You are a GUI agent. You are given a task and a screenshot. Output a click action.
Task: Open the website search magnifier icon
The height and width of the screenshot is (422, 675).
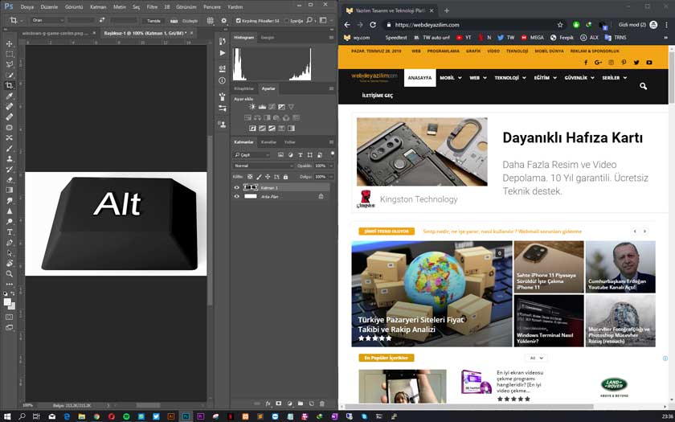(x=643, y=86)
